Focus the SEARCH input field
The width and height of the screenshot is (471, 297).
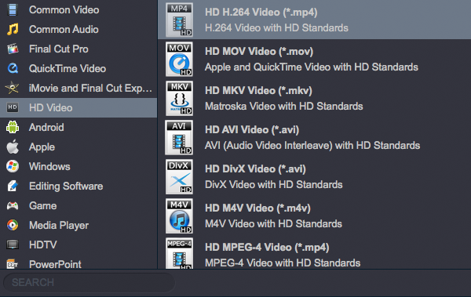(x=89, y=282)
